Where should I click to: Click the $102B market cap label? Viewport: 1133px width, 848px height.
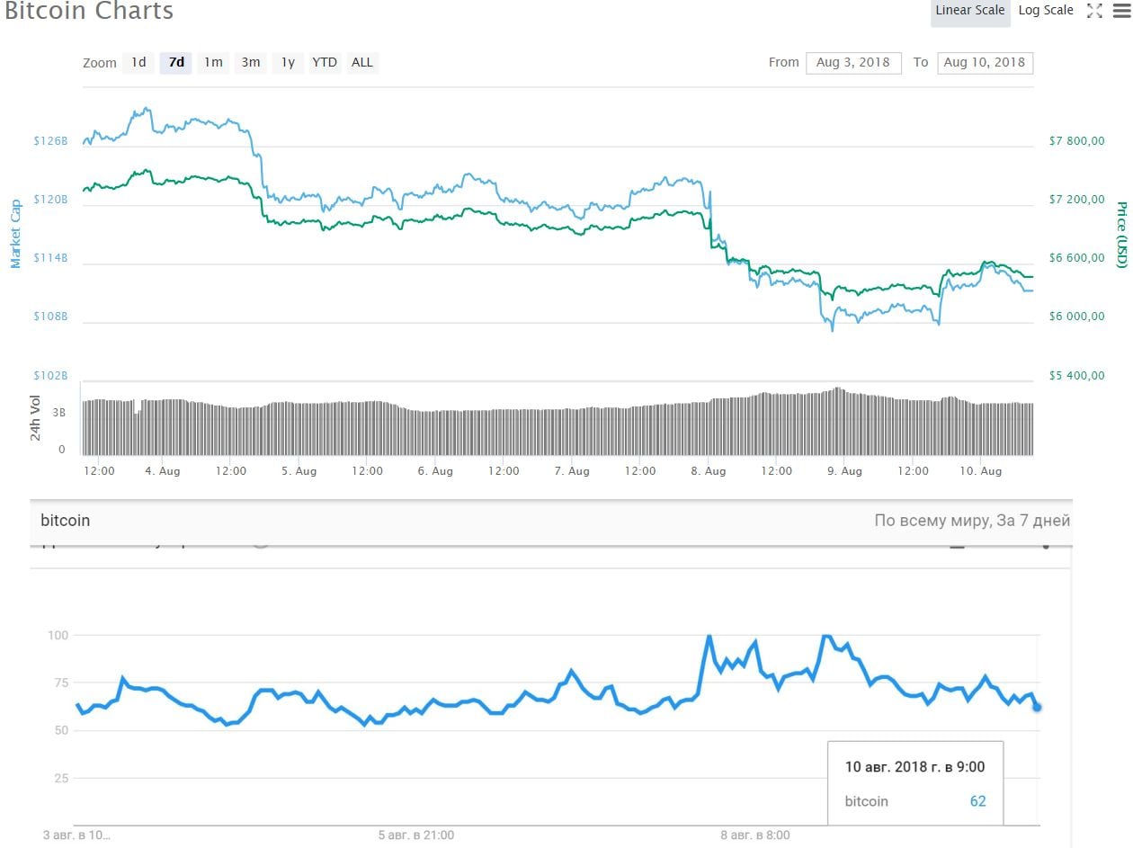coord(50,375)
